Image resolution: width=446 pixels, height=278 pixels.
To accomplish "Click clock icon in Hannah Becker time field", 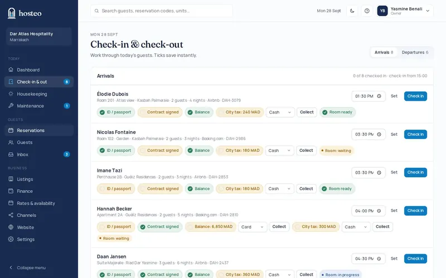I will click(x=379, y=211).
